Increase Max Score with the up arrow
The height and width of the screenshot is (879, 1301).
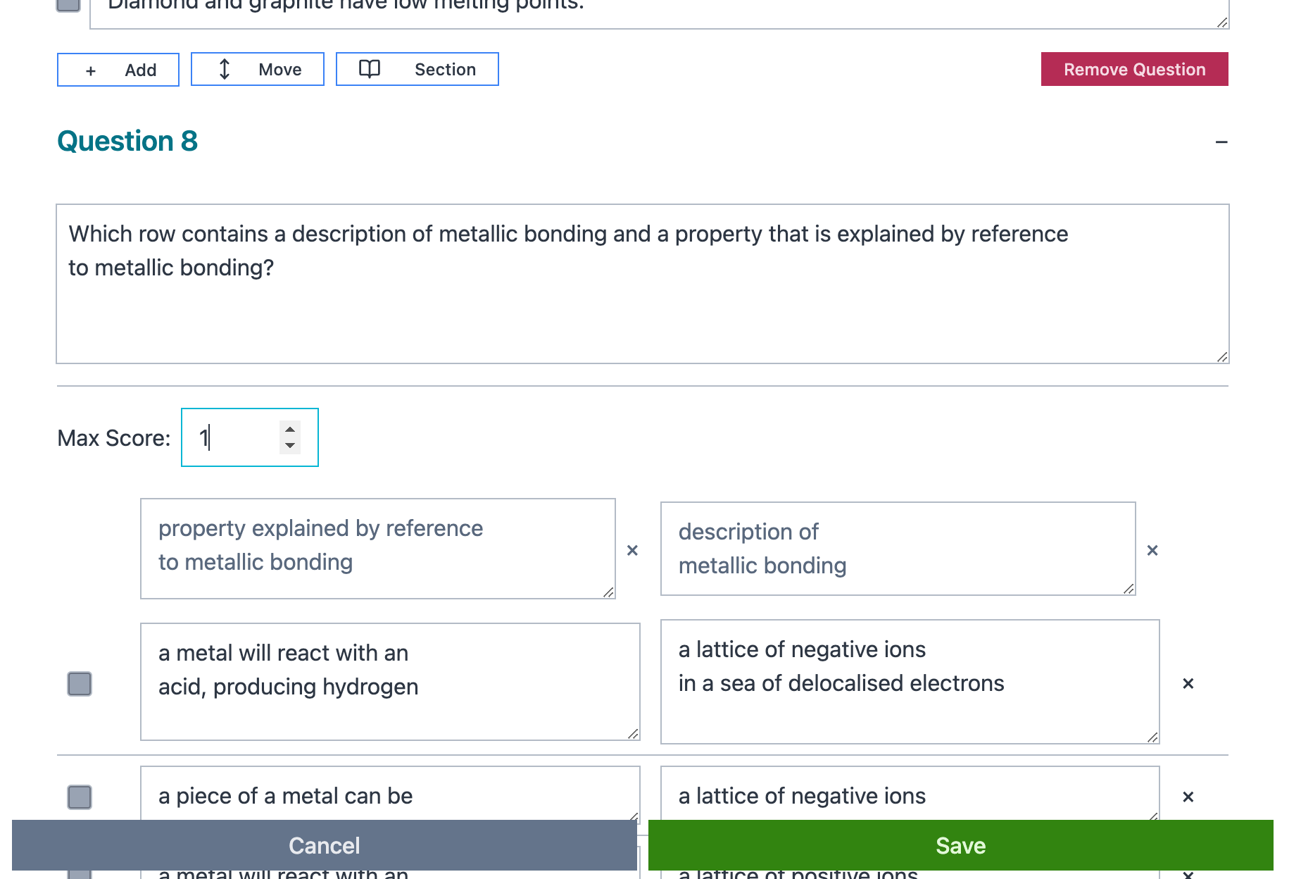click(289, 428)
